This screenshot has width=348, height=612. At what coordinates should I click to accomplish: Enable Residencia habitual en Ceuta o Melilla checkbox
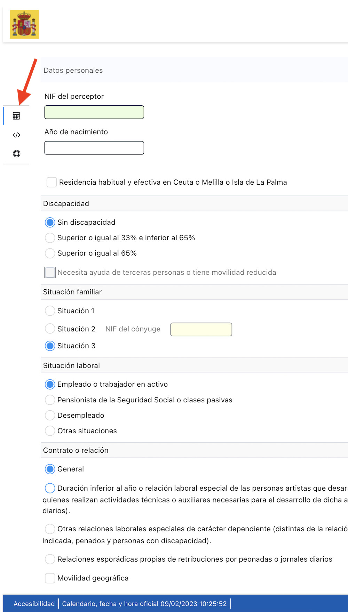(52, 182)
